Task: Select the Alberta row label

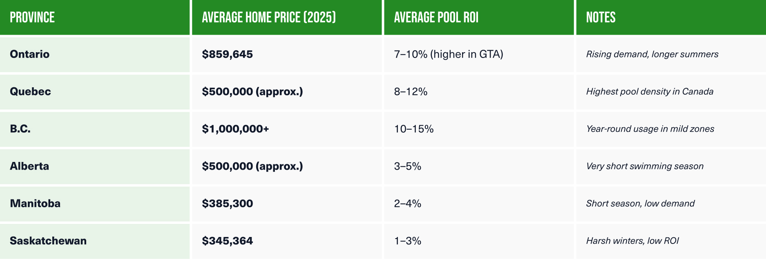Action: [29, 166]
